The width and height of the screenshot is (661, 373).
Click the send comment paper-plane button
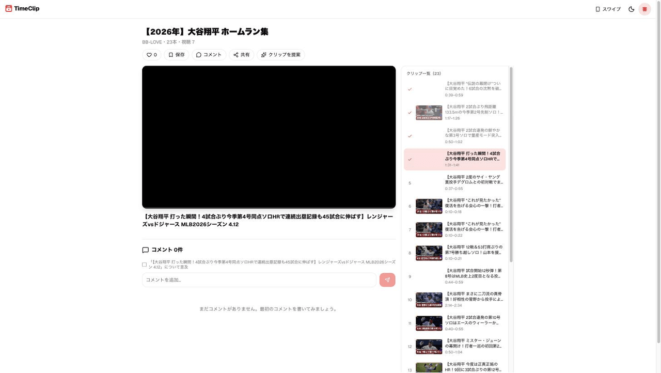(x=387, y=280)
